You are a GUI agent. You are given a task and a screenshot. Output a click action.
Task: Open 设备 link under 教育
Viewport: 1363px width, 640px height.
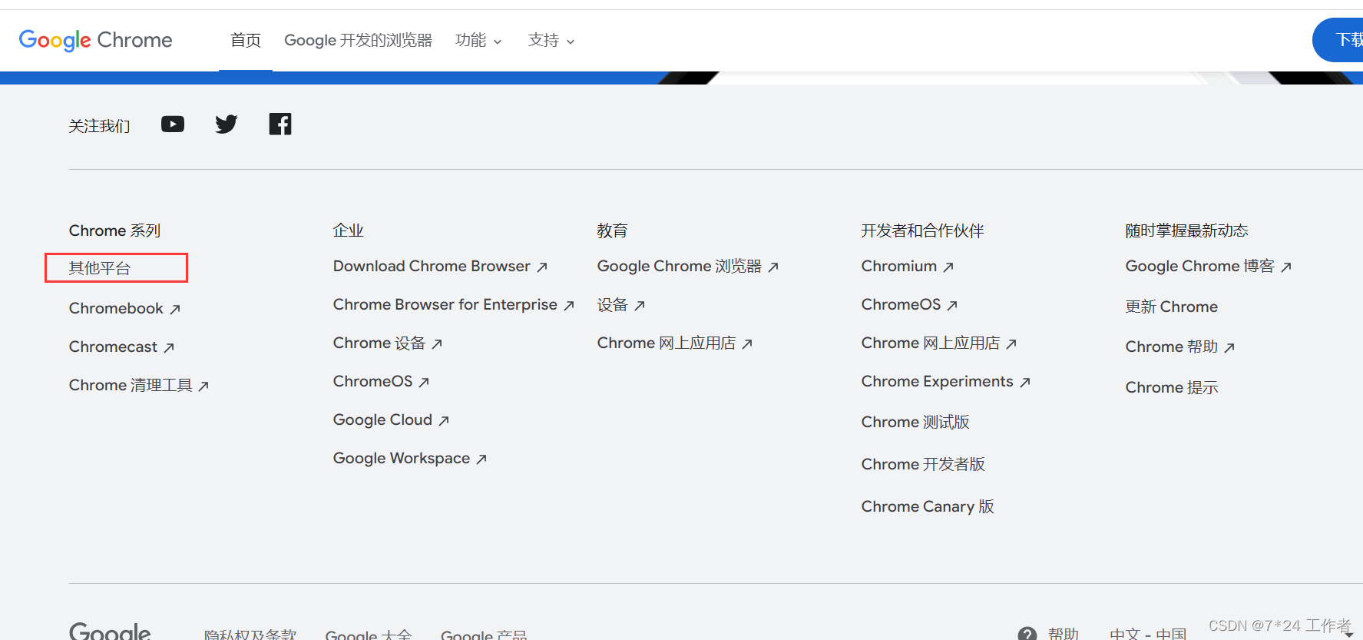point(621,304)
